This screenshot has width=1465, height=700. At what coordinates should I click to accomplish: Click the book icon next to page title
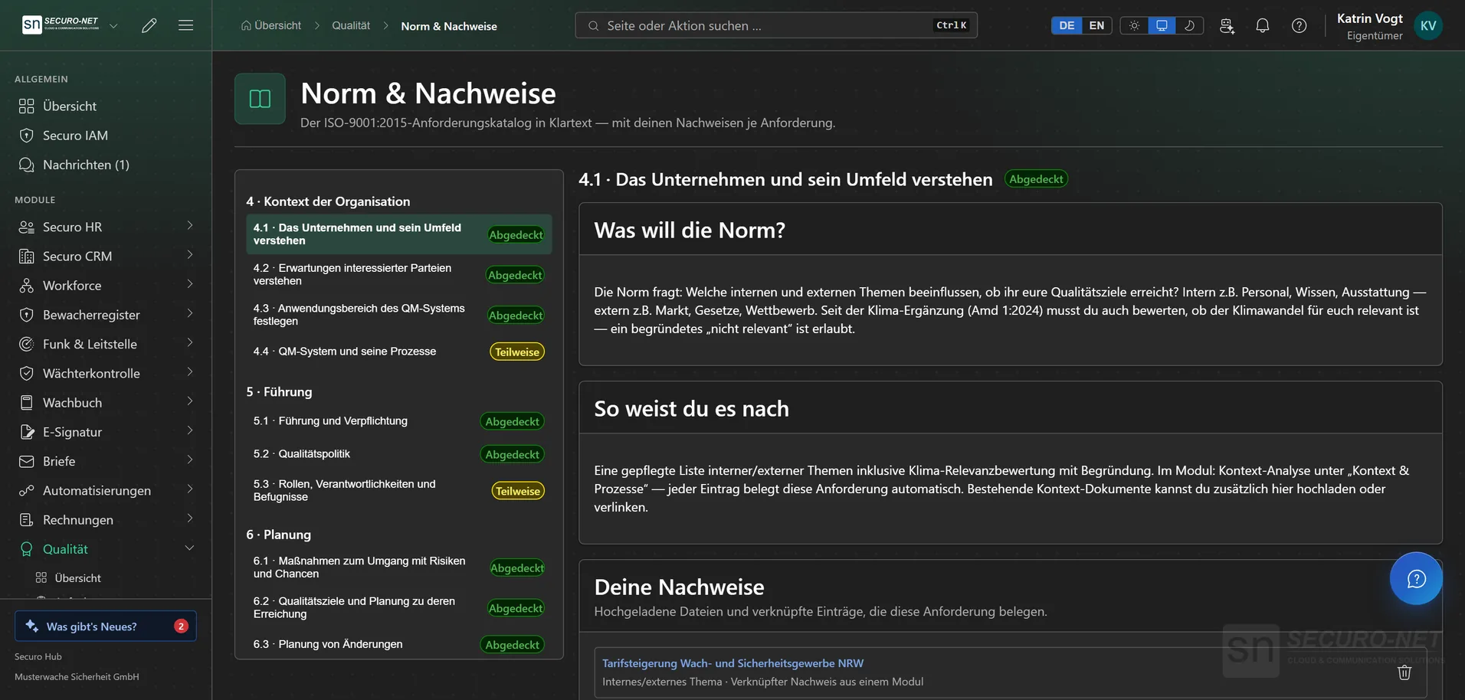click(260, 99)
